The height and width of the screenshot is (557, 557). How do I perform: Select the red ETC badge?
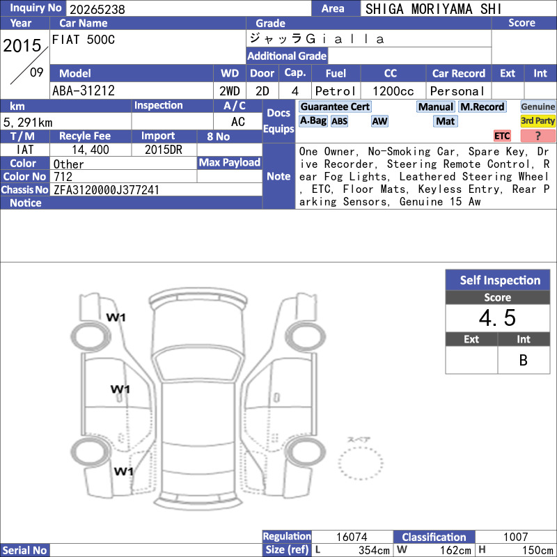pyautogui.click(x=502, y=136)
